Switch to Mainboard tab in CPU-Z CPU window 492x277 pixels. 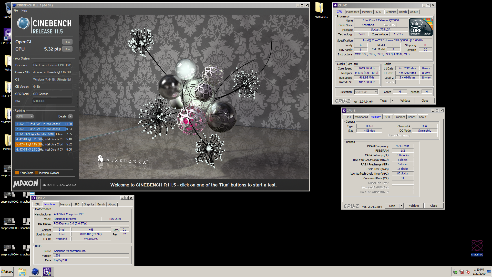(353, 12)
